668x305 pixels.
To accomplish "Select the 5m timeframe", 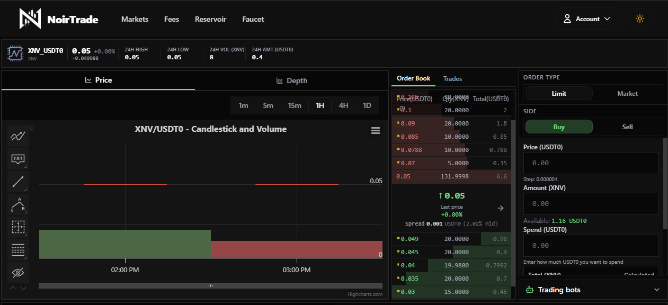I will [268, 105].
